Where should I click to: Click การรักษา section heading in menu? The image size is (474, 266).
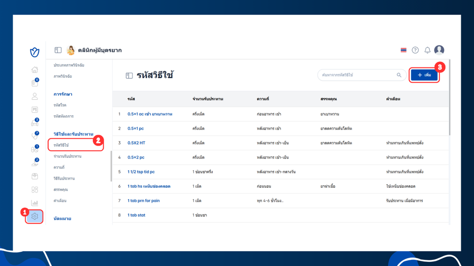pos(63,94)
